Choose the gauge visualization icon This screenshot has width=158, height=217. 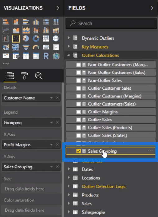click(36, 47)
